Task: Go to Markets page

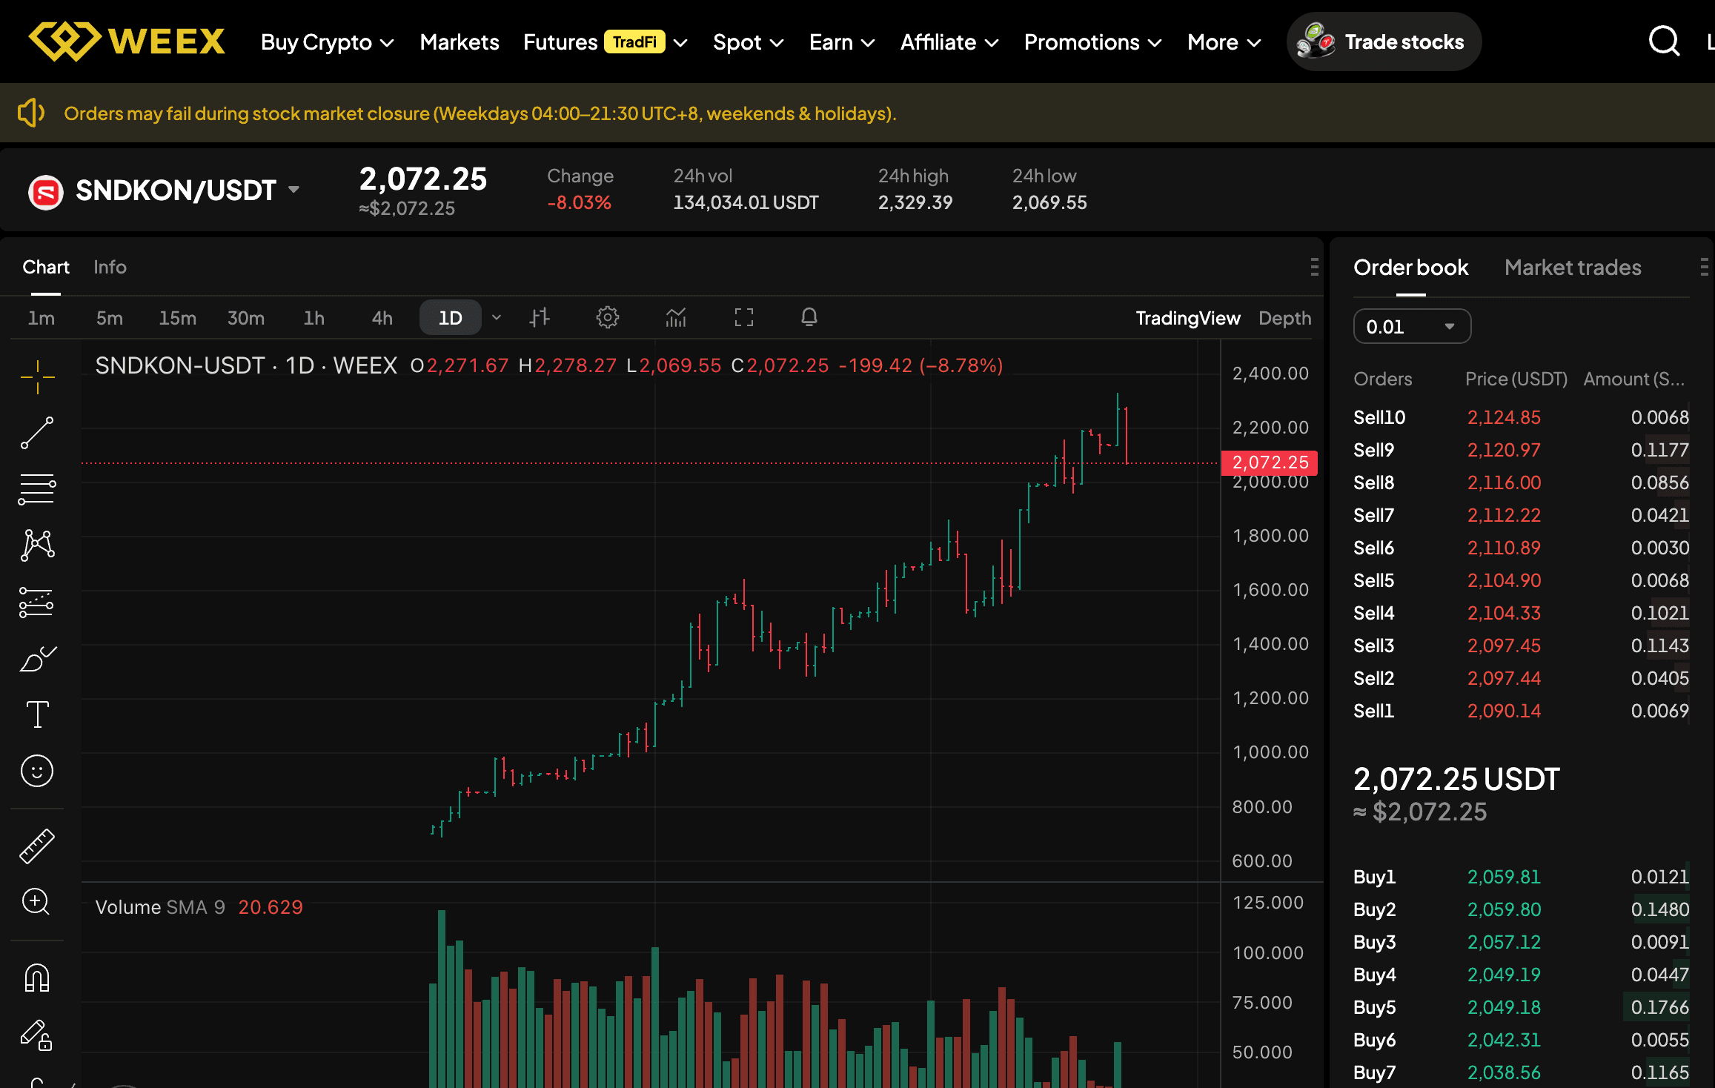Action: click(460, 42)
